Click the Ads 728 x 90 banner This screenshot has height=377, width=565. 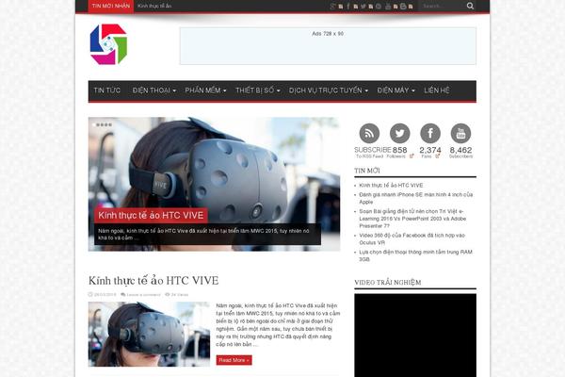click(328, 46)
